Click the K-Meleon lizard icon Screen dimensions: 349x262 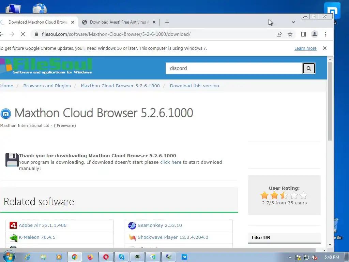coord(13,237)
